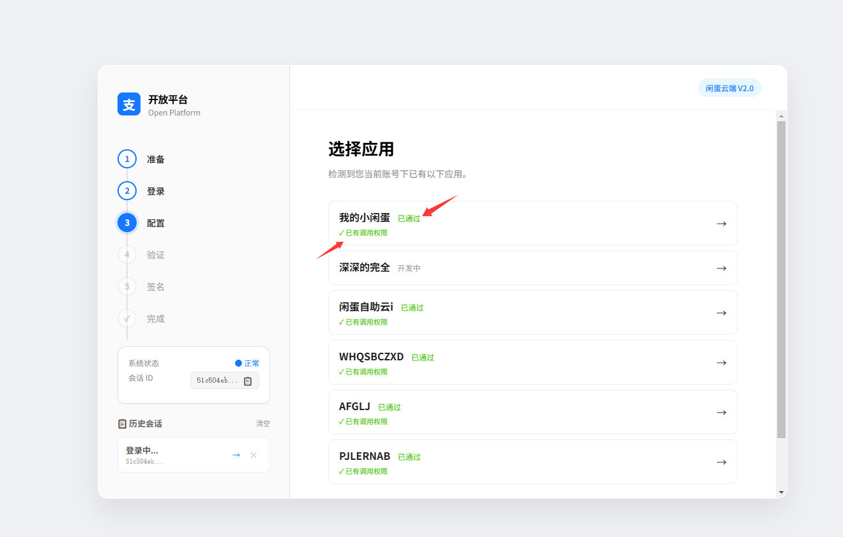Choose the AFGLJ application name
The width and height of the screenshot is (843, 537).
coord(354,407)
